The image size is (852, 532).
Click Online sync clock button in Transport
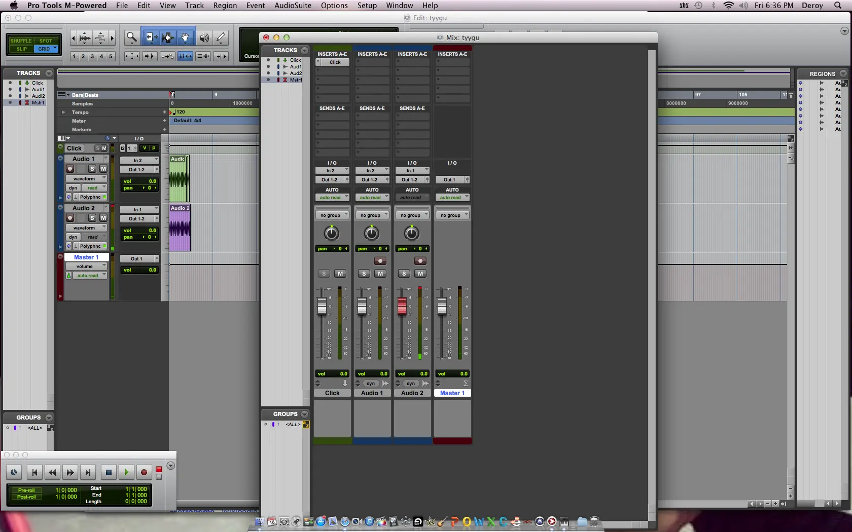click(14, 472)
